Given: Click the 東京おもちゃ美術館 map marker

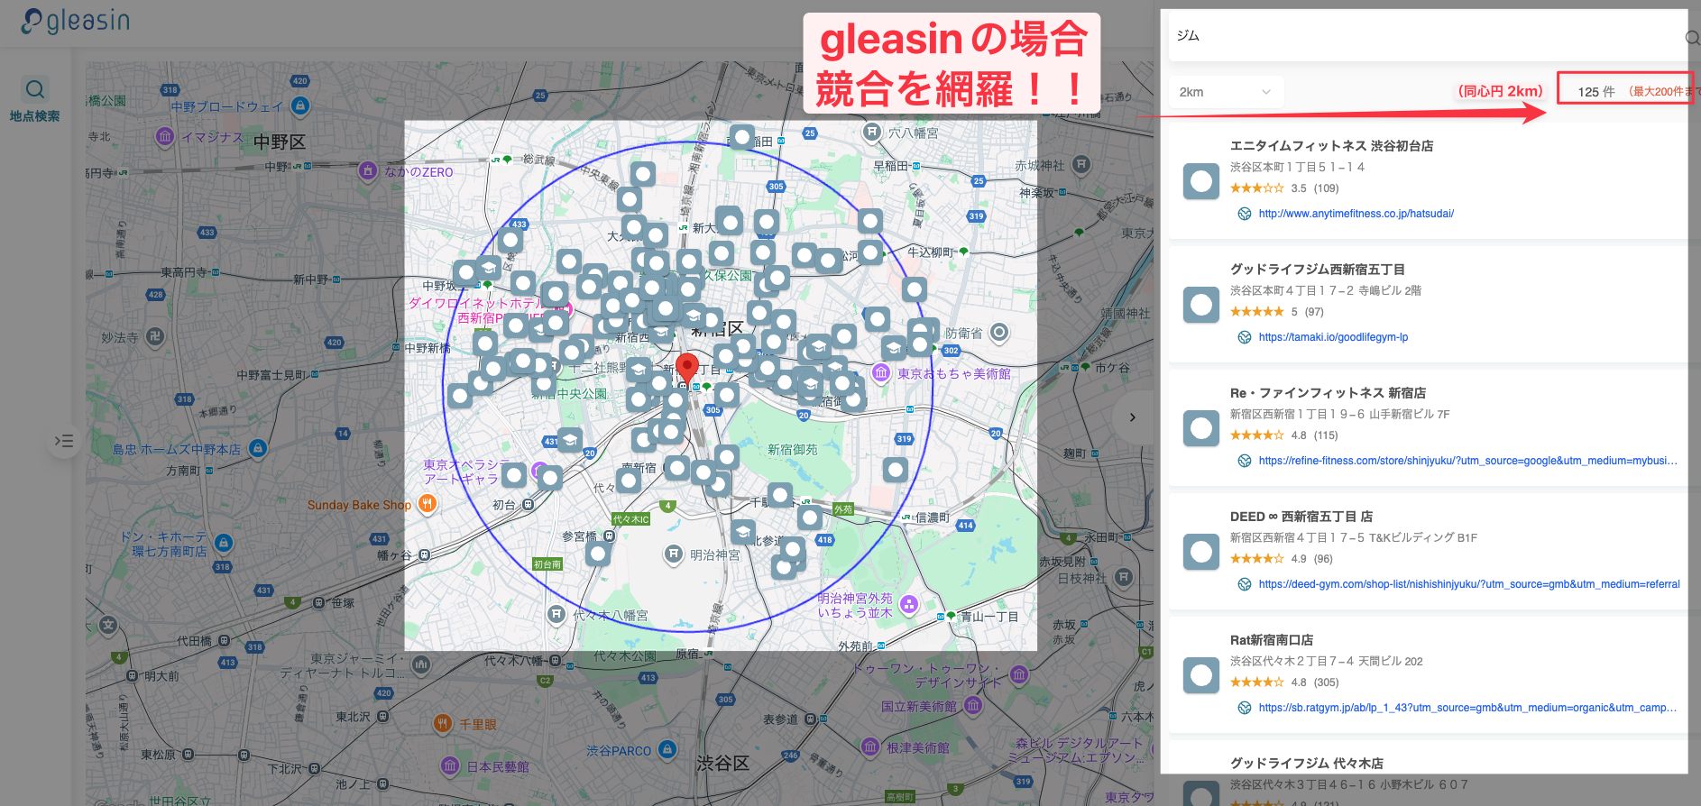Looking at the screenshot, I should pos(881,373).
